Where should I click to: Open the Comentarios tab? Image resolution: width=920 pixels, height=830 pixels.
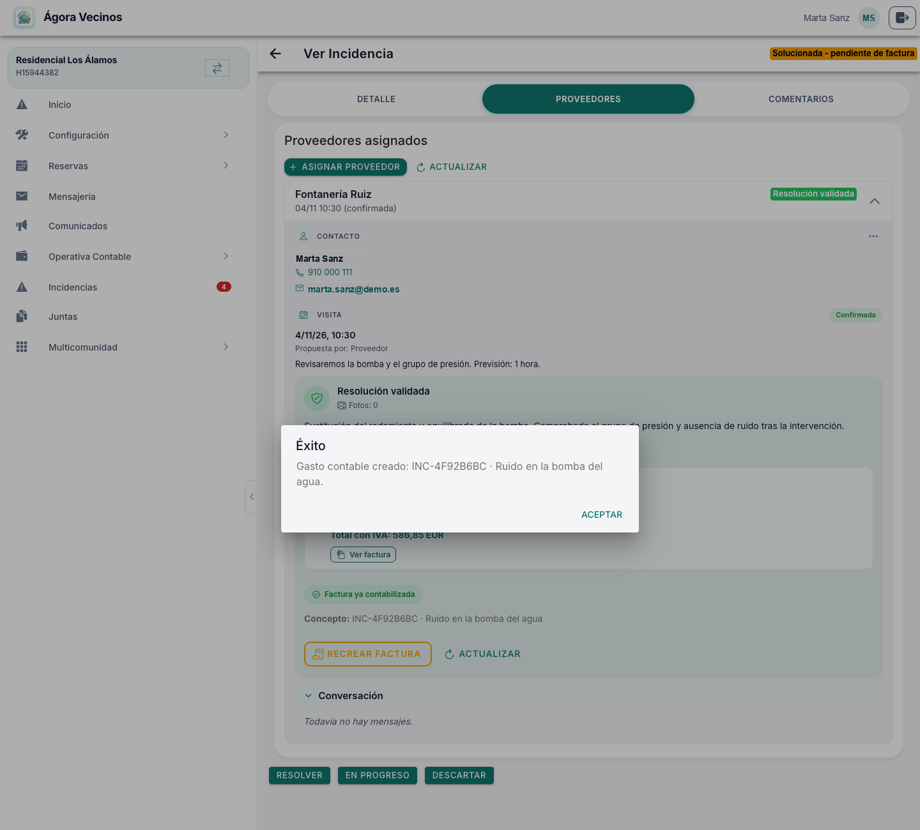point(801,99)
